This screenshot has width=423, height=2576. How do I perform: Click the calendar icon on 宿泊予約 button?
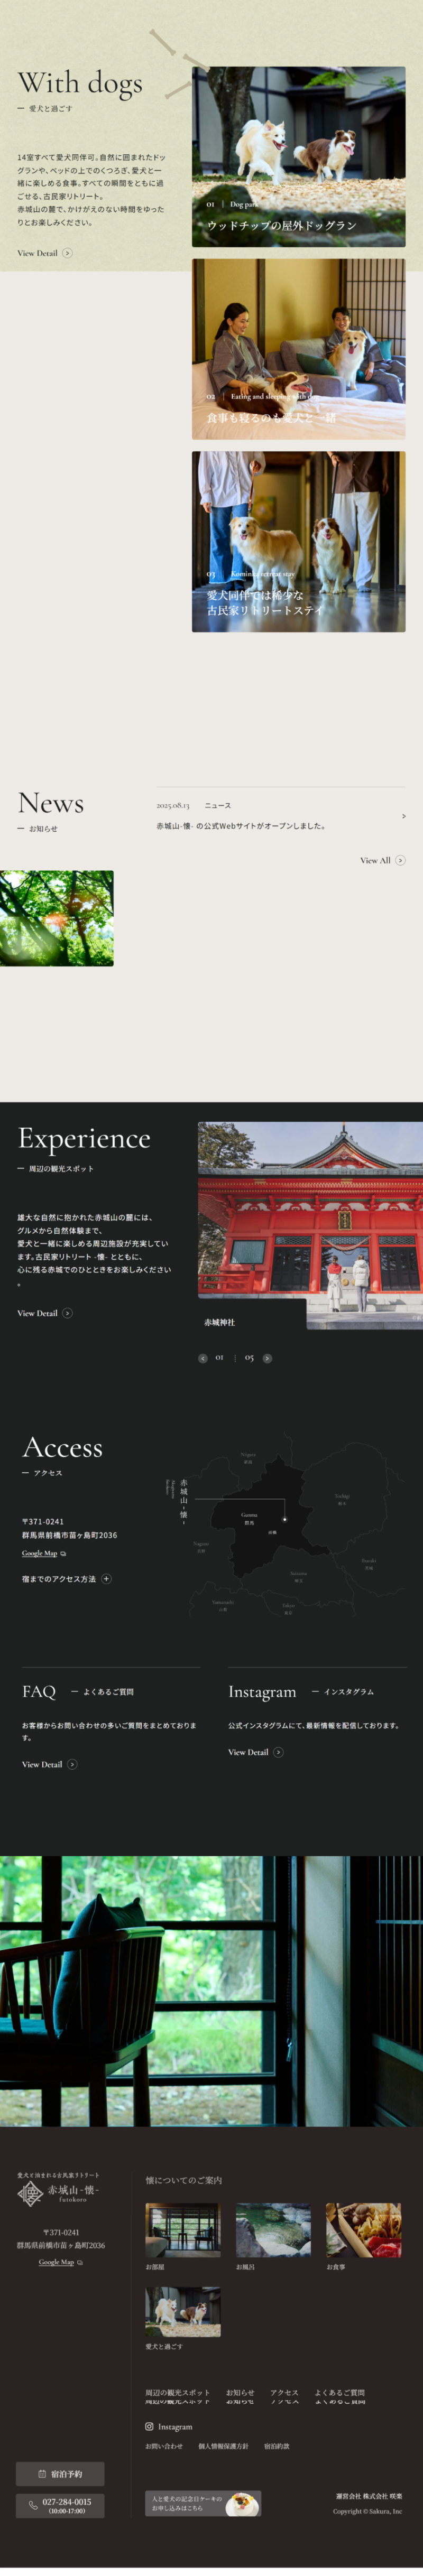tap(42, 2473)
